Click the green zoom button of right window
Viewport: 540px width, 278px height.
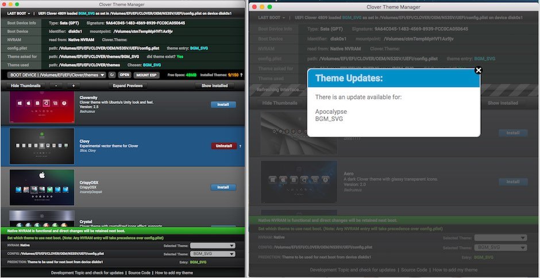click(x=269, y=7)
